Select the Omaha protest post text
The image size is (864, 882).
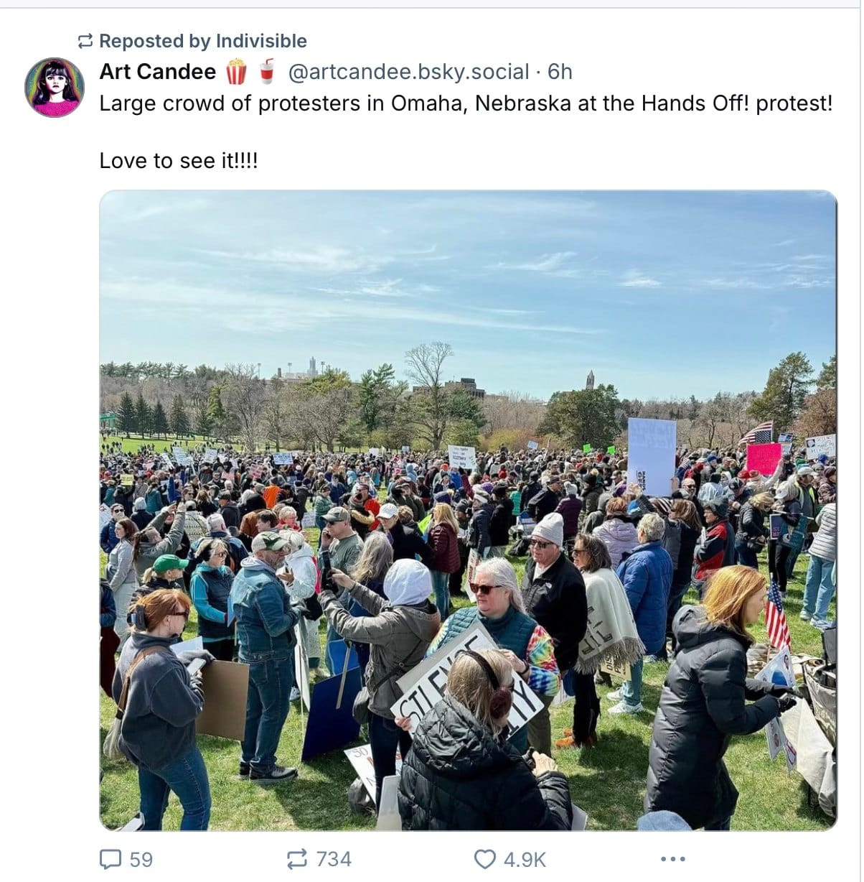pyautogui.click(x=466, y=103)
